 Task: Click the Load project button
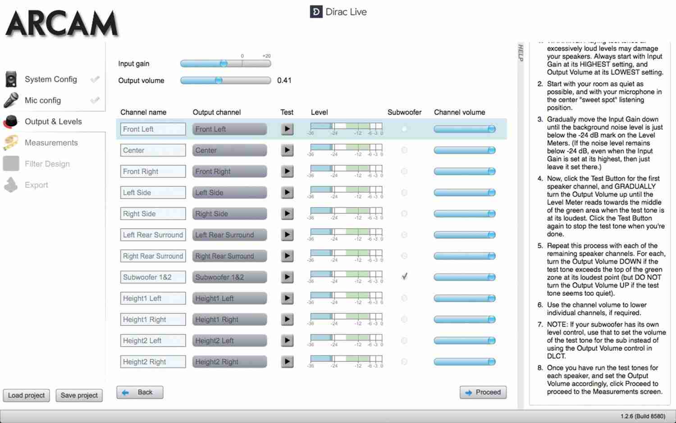click(x=27, y=395)
